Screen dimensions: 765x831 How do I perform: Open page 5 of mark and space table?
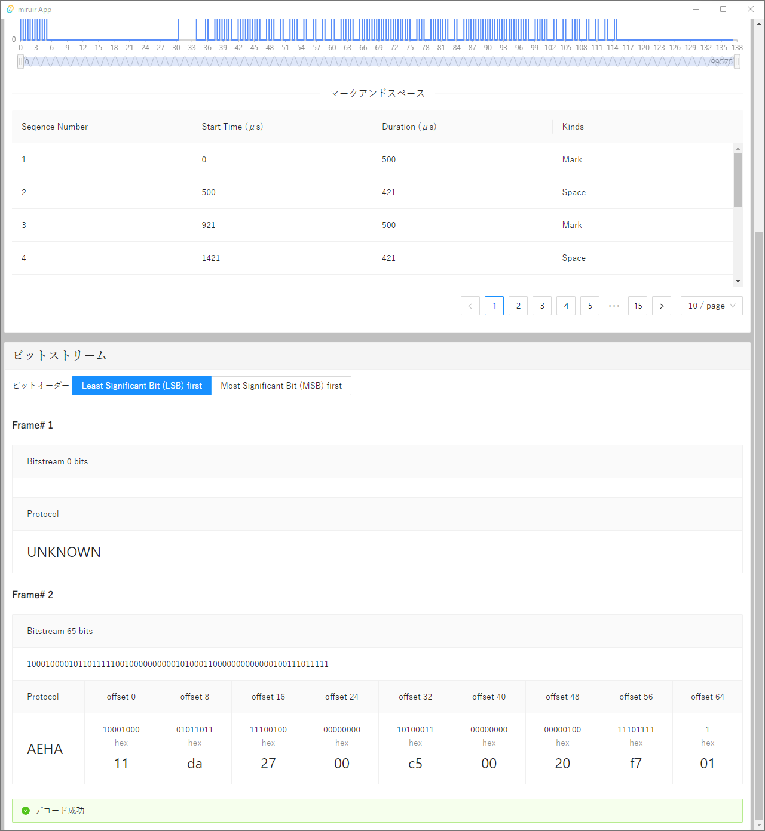(x=590, y=306)
